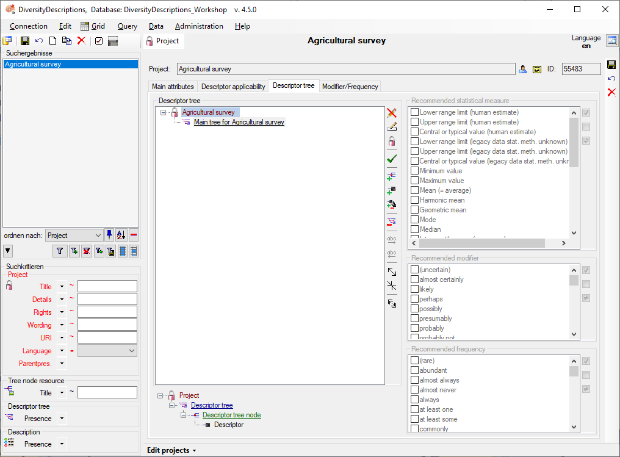Add a descriptor with the plus square icon
Screen dimensions: 620x457
(x=391, y=190)
